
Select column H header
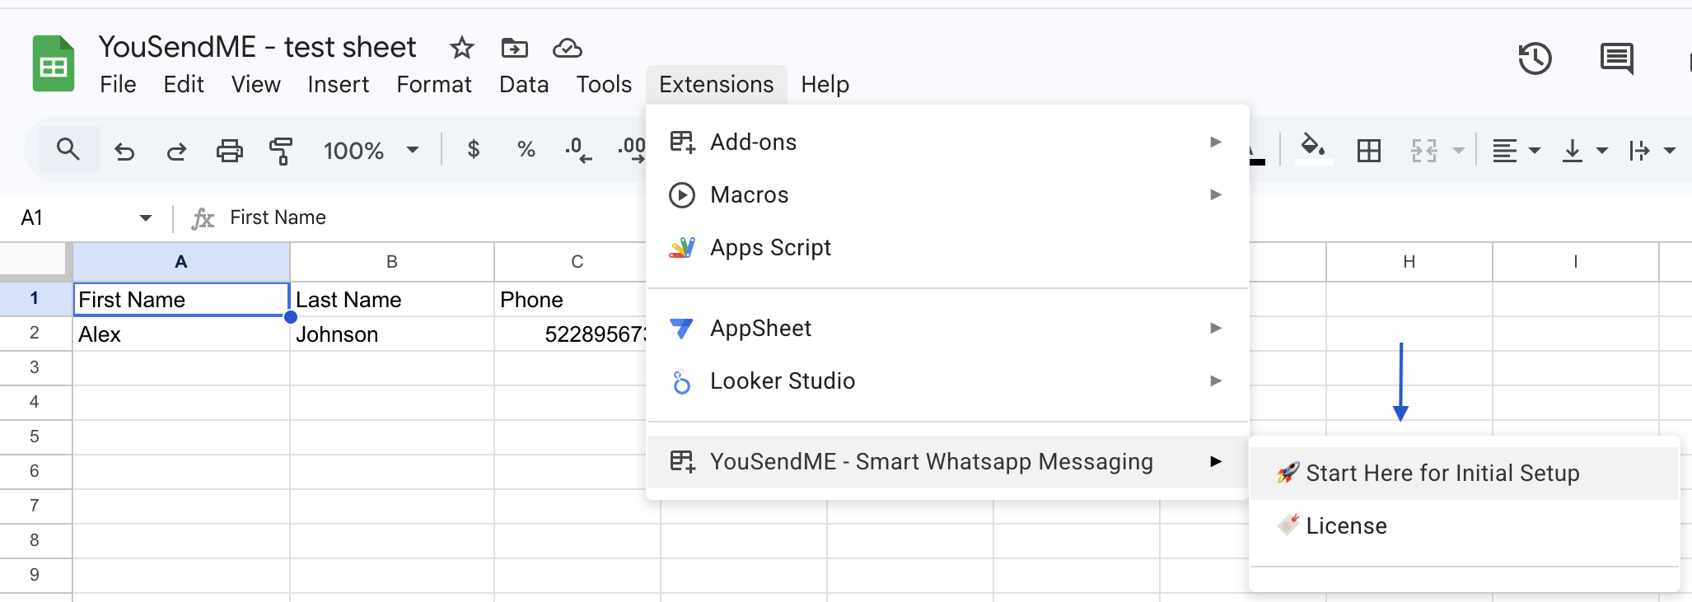(1409, 262)
